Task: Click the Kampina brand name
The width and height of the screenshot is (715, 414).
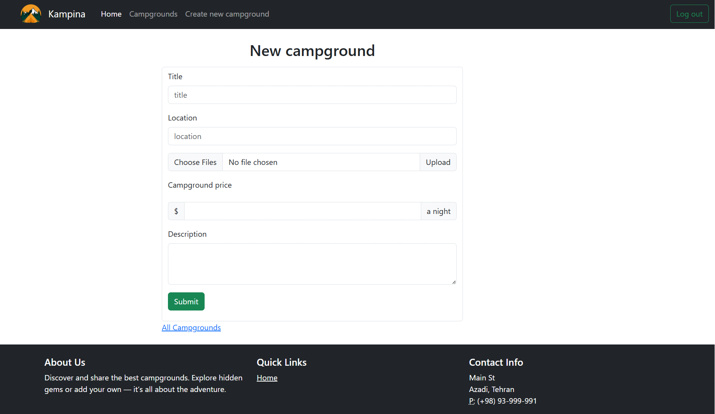Action: pos(67,14)
